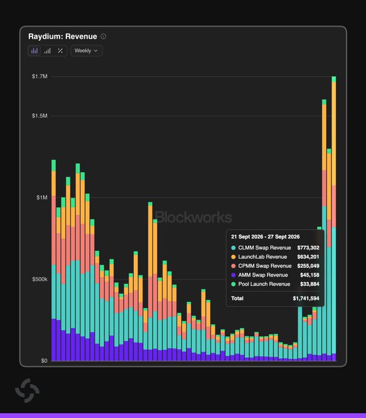
Task: Open the Weekly interval dropdown
Action: coord(86,50)
